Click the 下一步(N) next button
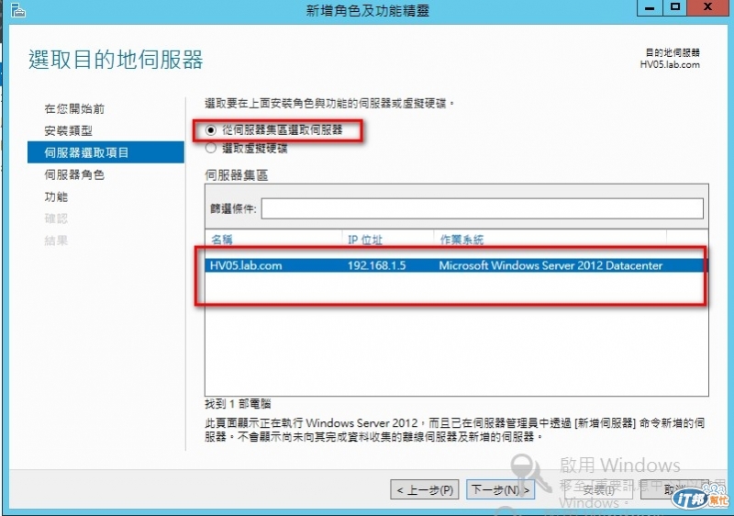This screenshot has height=516, width=734. pyautogui.click(x=500, y=489)
